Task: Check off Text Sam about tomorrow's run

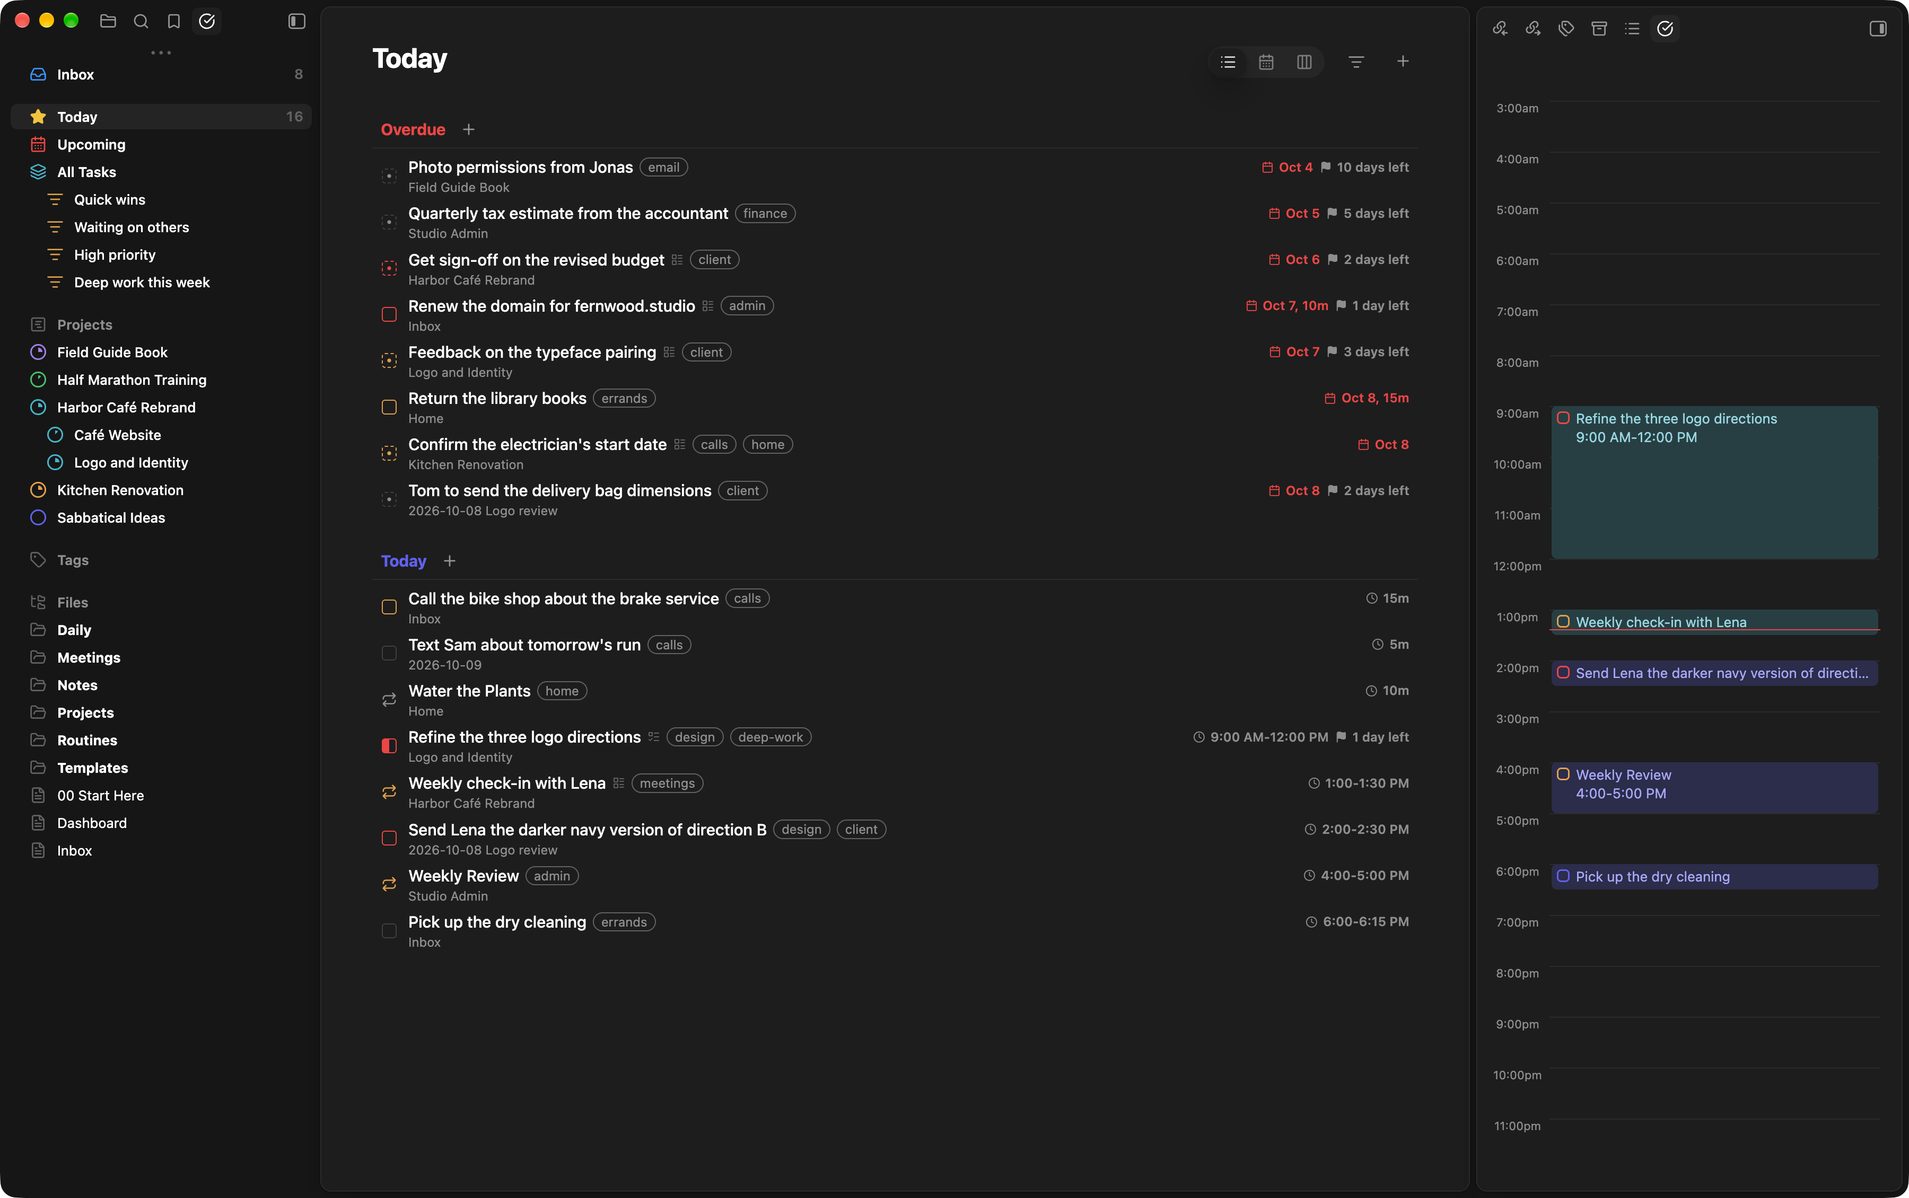Action: 389,654
